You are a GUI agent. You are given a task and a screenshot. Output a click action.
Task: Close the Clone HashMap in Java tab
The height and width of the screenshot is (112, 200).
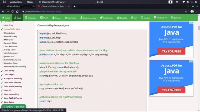69,6
